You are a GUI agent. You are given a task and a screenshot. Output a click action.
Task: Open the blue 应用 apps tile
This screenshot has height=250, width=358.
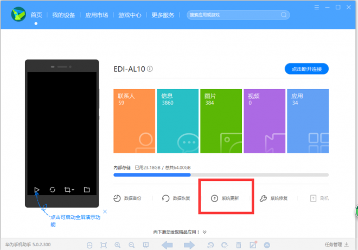(x=308, y=121)
